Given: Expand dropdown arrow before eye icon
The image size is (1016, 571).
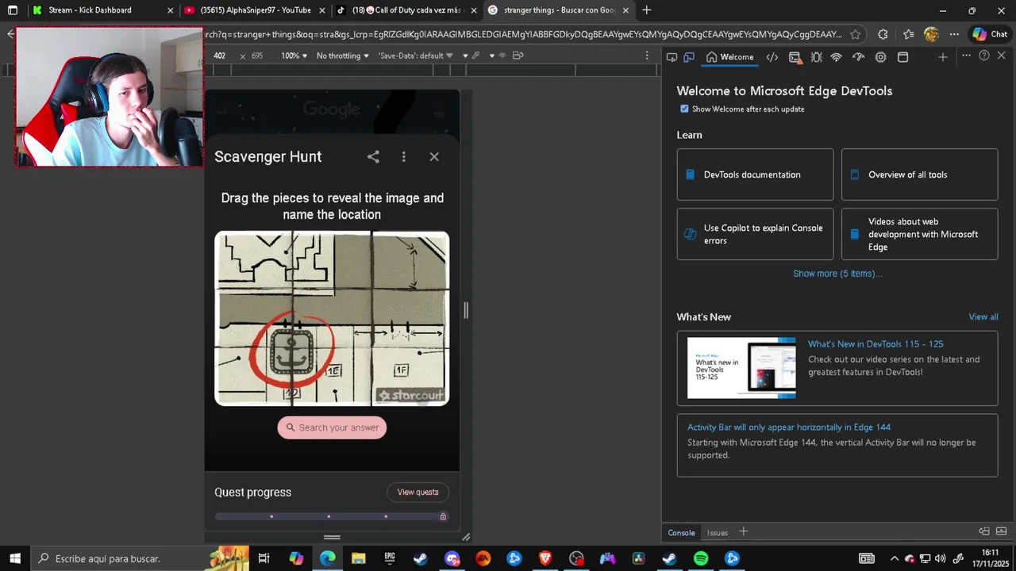Looking at the screenshot, I should [x=491, y=56].
